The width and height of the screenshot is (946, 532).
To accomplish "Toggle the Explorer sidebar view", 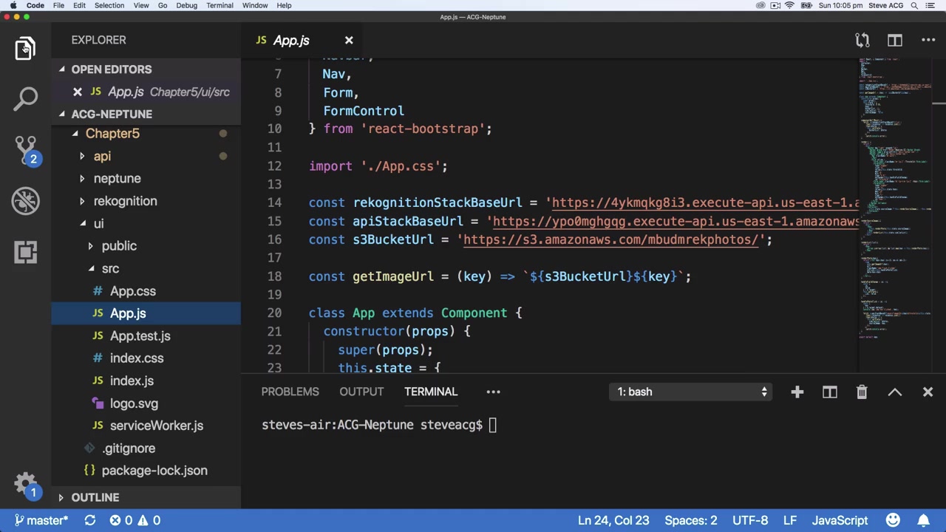I will [x=26, y=49].
